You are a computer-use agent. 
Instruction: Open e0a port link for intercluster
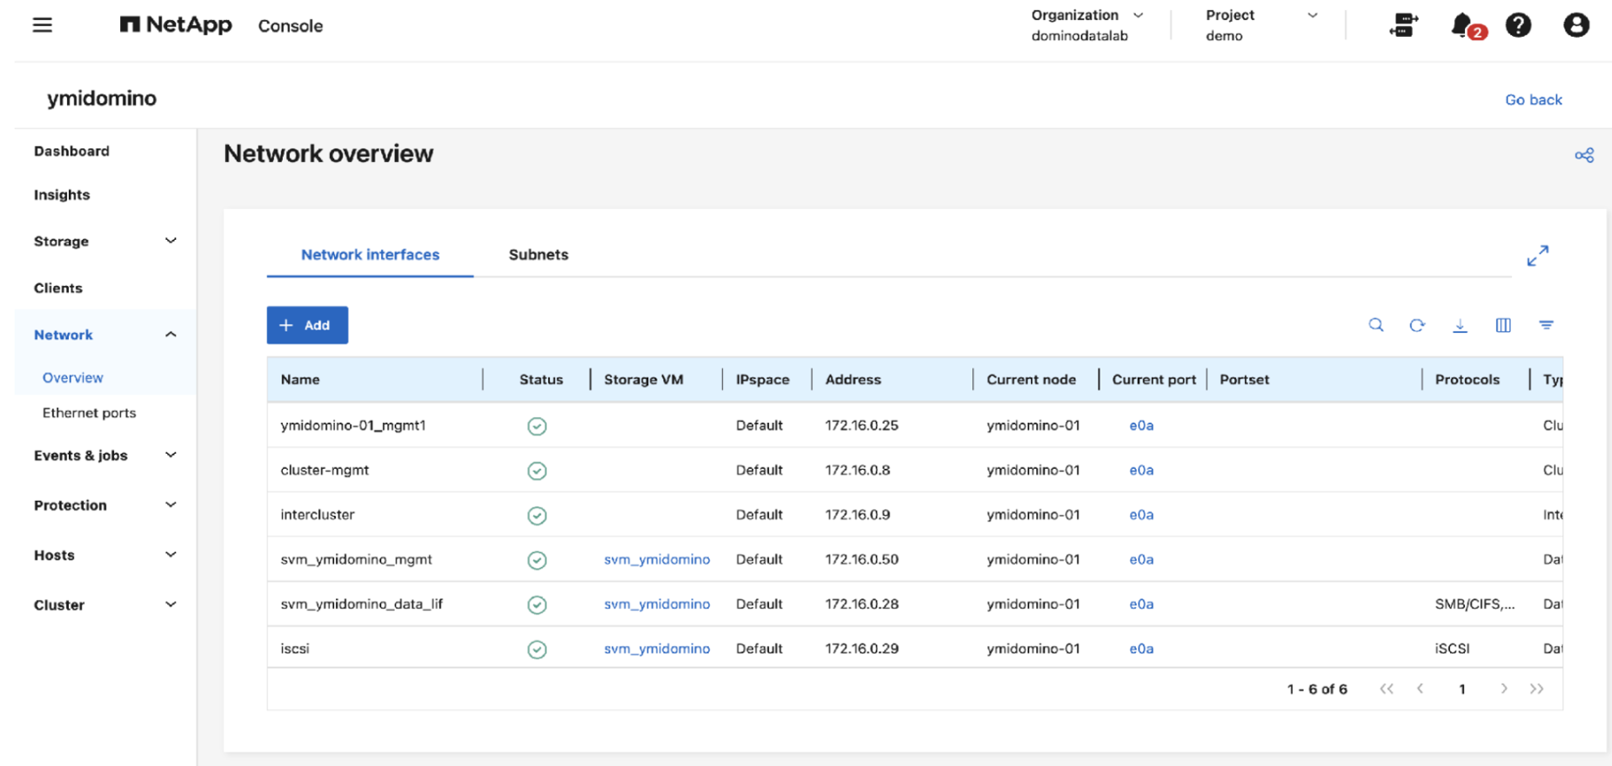[1141, 514]
